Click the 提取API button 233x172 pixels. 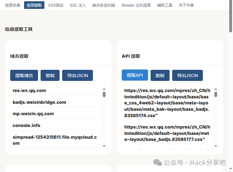tap(135, 75)
